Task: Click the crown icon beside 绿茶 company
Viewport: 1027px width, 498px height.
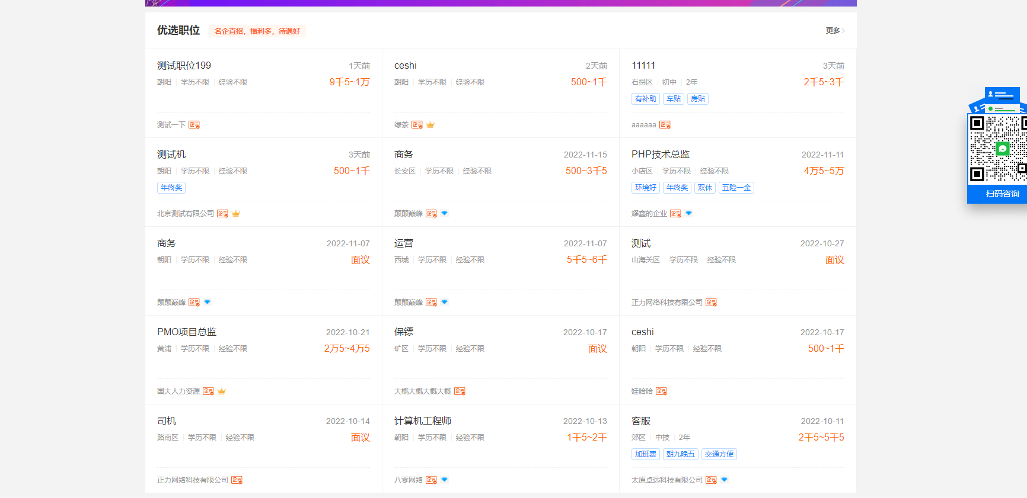Action: (430, 125)
